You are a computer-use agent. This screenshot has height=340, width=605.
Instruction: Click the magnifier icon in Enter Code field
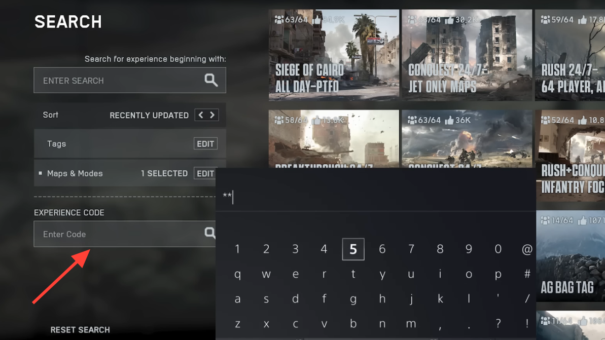point(210,233)
